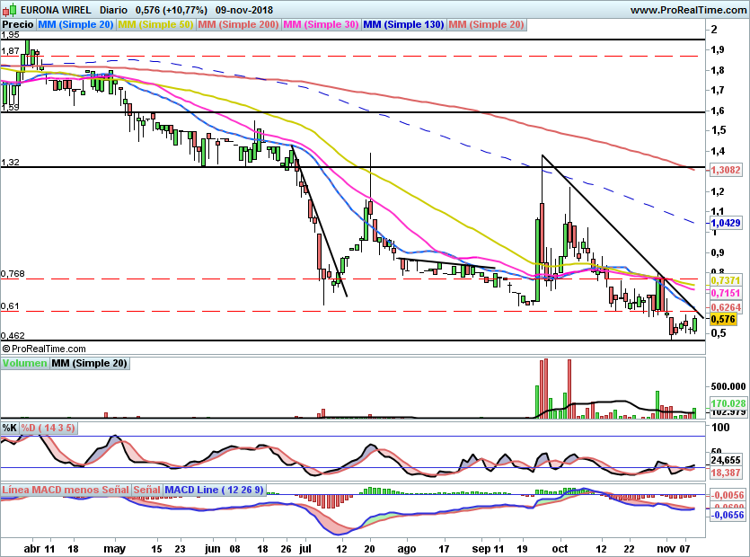
Task: Click the 18,387 stochastic value tag
Action: pos(726,473)
